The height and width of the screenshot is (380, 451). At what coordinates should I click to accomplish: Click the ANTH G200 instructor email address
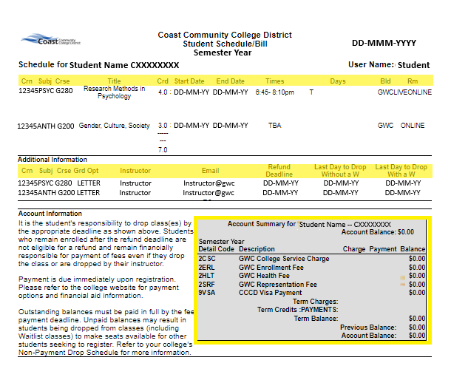coord(208,193)
